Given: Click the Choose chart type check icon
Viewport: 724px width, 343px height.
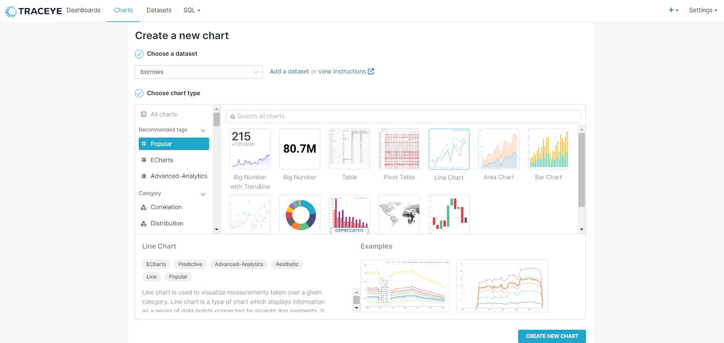Looking at the screenshot, I should (x=139, y=93).
